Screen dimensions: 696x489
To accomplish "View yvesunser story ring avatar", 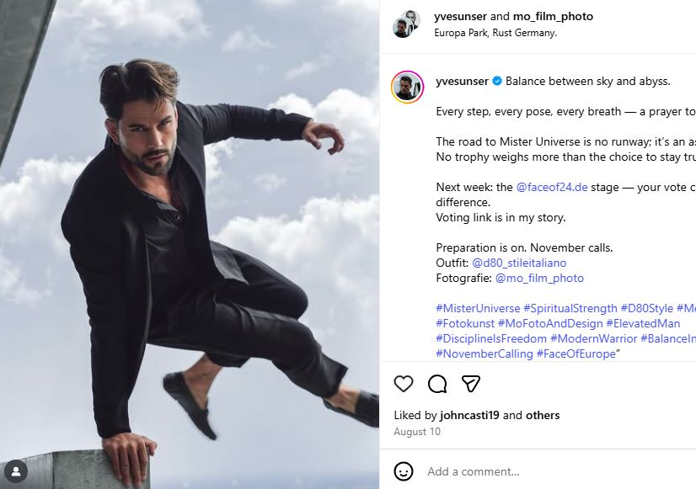I will coord(407,87).
